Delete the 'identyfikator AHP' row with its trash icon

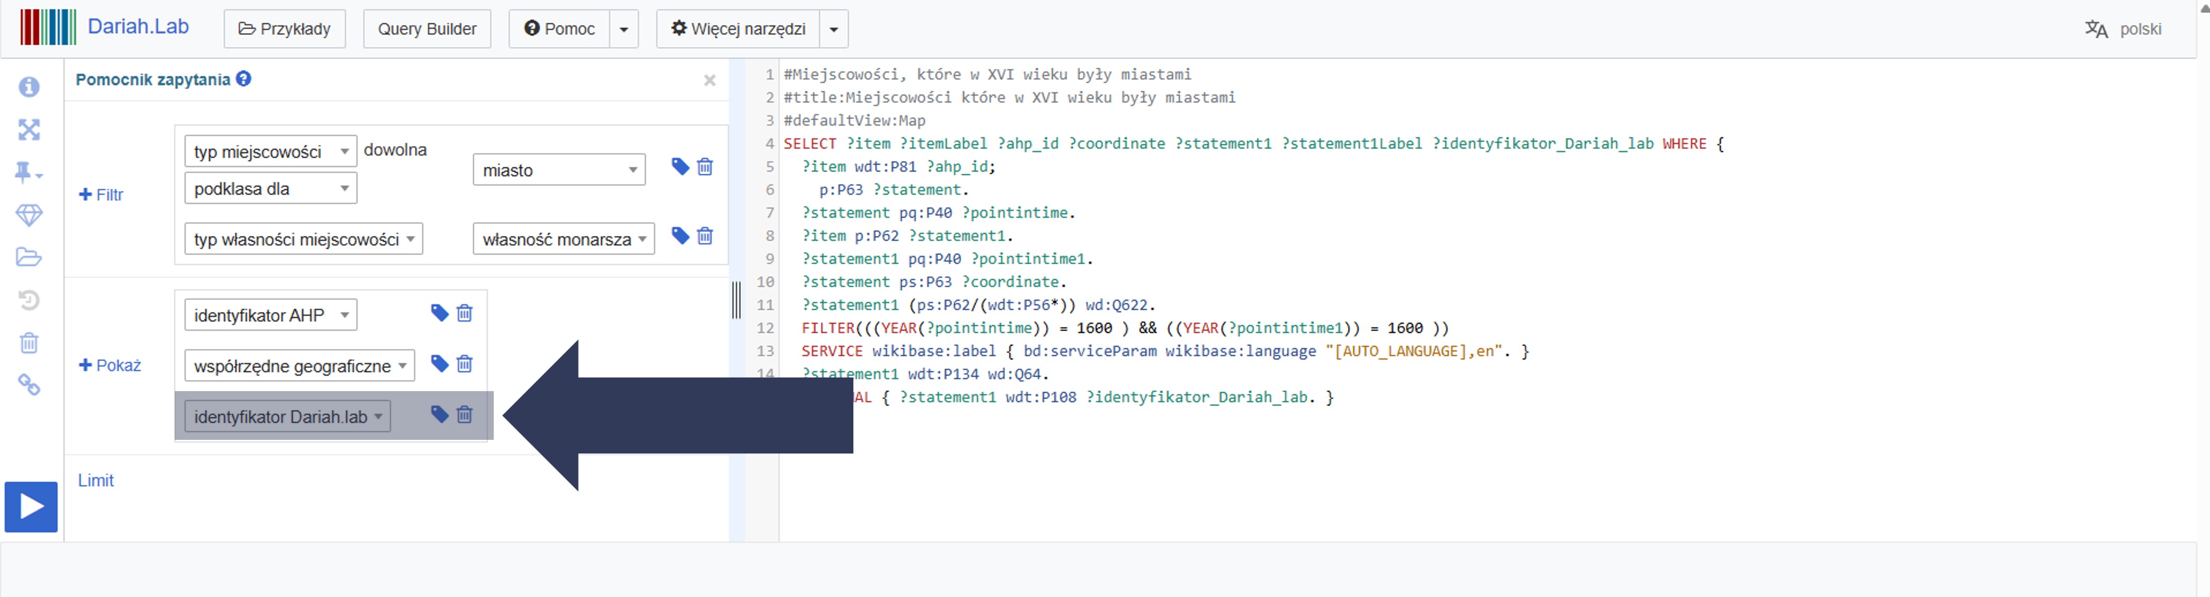click(x=464, y=313)
